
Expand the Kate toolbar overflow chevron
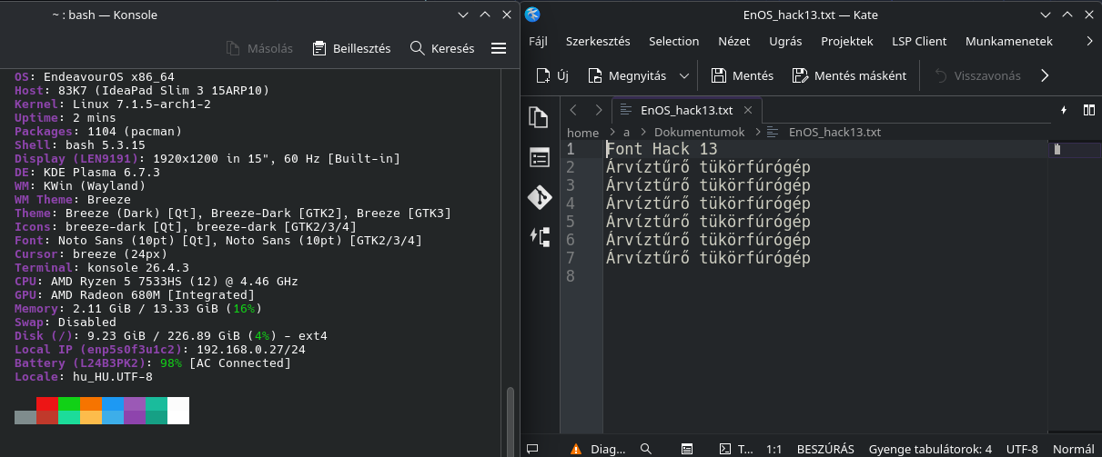1045,75
